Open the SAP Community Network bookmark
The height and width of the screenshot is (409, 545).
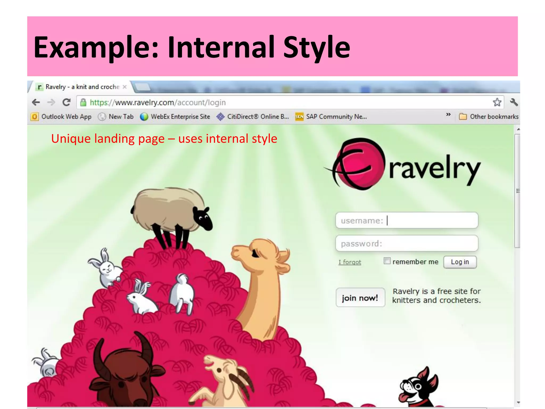tap(331, 117)
